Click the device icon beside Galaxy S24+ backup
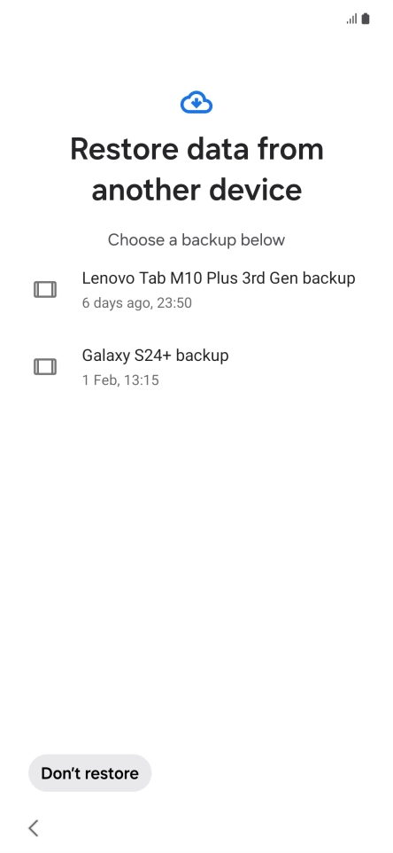Image resolution: width=393 pixels, height=853 pixels. (45, 367)
